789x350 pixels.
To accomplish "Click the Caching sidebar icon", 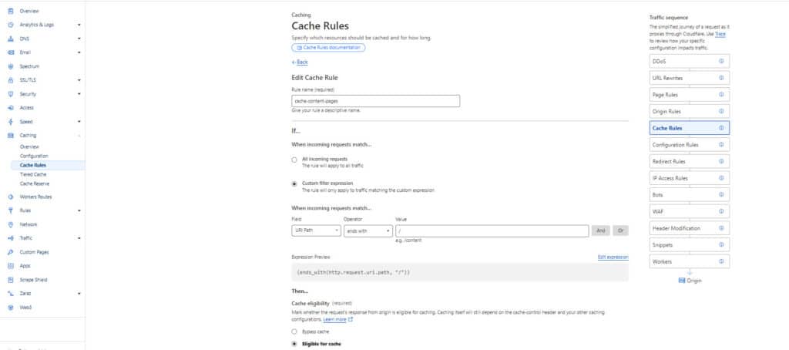I will [x=11, y=136].
